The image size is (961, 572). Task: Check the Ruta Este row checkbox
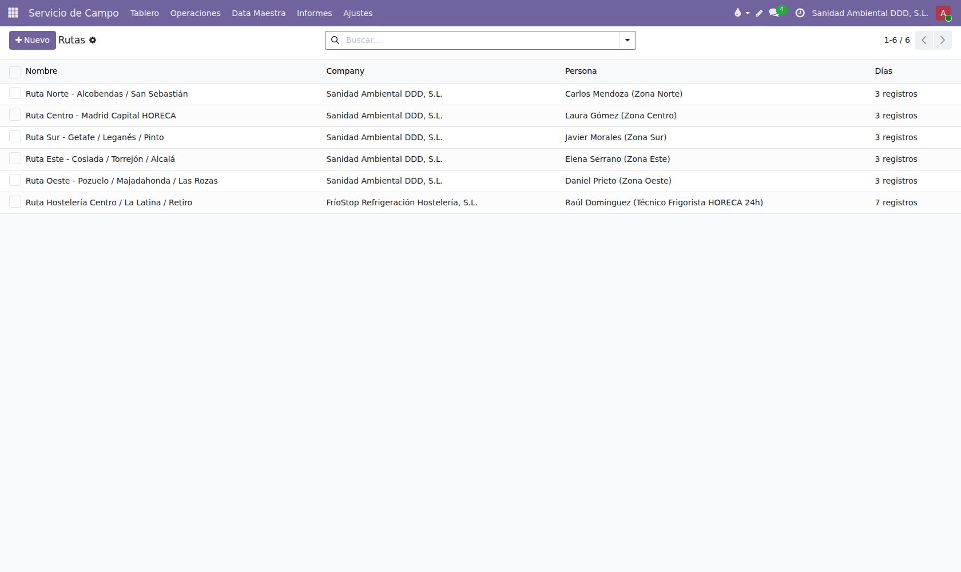tap(15, 158)
